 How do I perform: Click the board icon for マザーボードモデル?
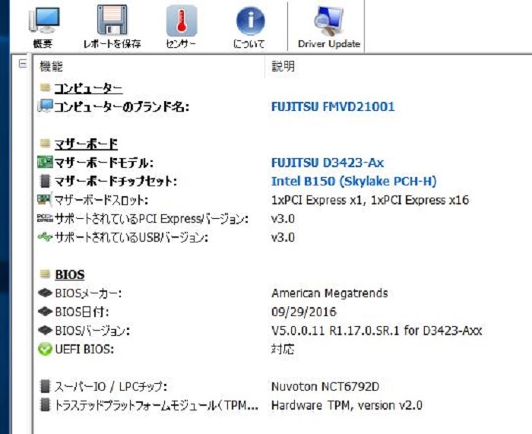(x=45, y=162)
